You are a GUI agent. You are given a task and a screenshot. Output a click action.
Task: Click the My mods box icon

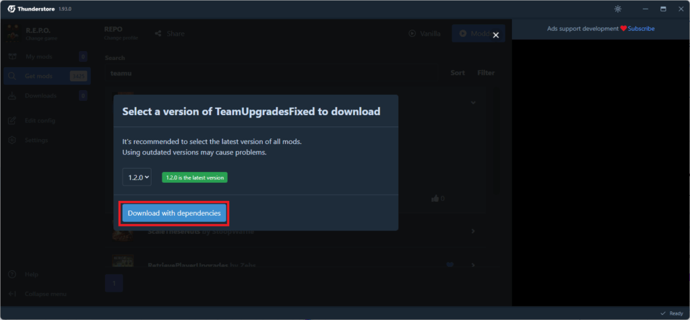12,56
